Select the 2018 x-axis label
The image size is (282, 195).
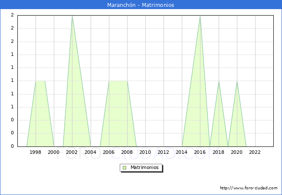[218, 152]
